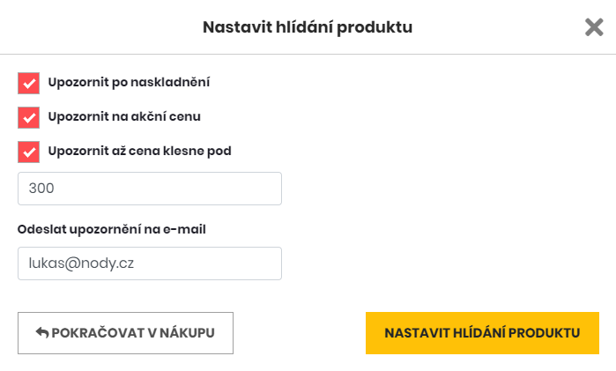
Task: Click the dialog heading Nastavit hlídání produktu
Action: (x=308, y=27)
